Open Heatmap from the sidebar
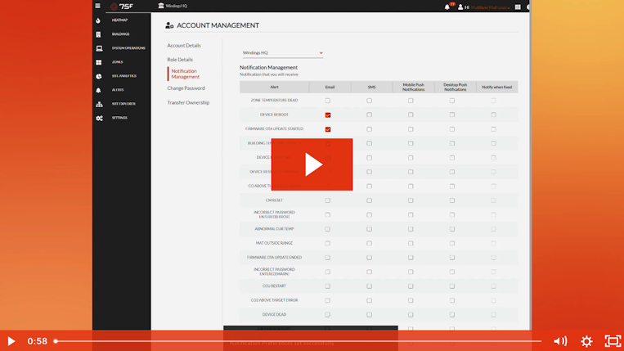Screen dimensions: 624x351 (x=119, y=20)
